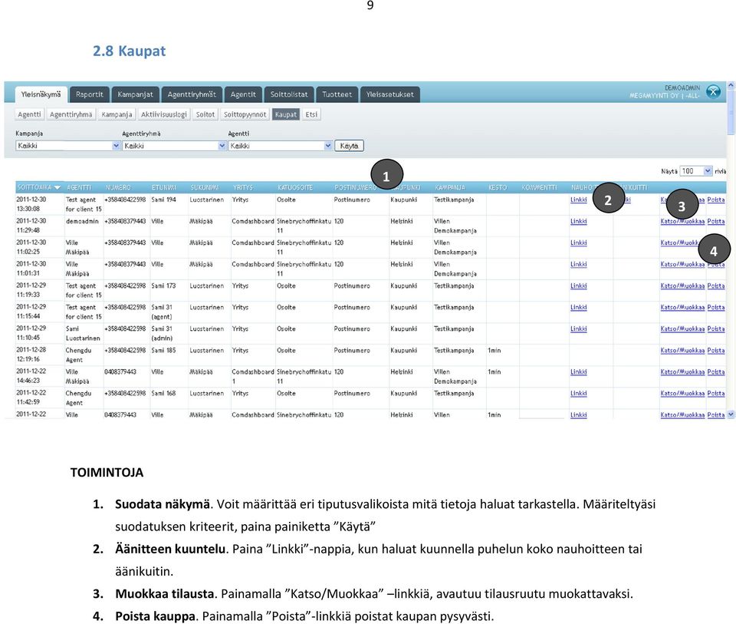The width and height of the screenshot is (736, 624).
Task: Click Katso/Muokkaa for the 11:01:31 order
Action: 682,265
